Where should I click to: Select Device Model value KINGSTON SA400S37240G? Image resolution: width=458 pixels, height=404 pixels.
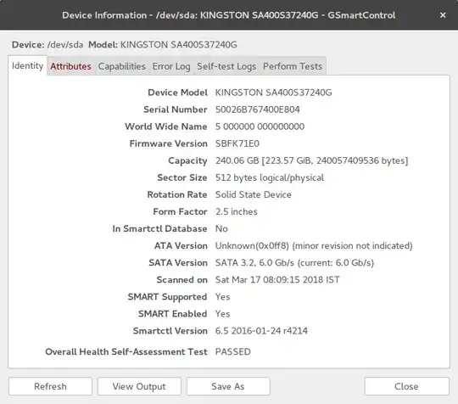273,93
